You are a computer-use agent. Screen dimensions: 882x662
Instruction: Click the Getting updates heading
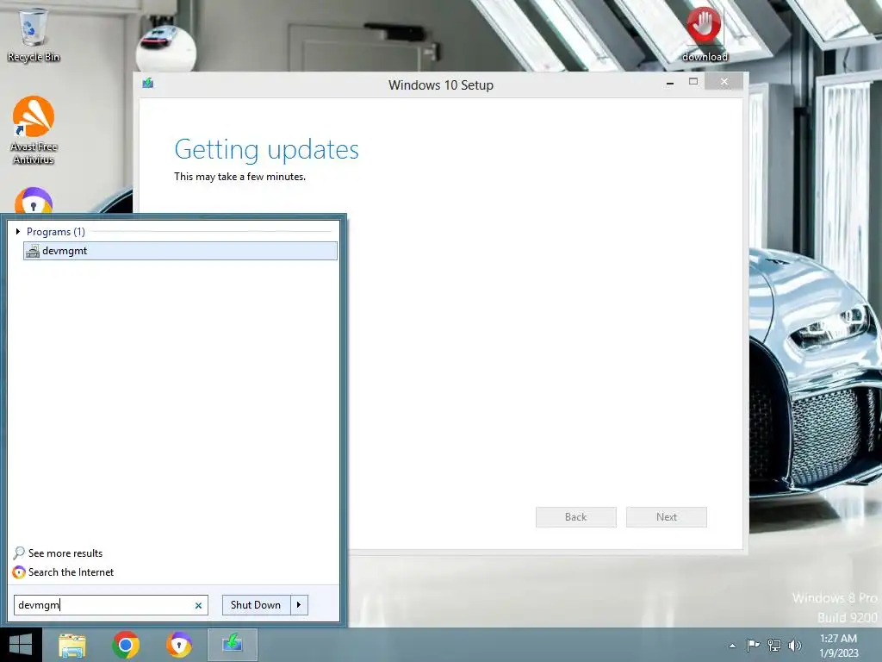point(267,150)
